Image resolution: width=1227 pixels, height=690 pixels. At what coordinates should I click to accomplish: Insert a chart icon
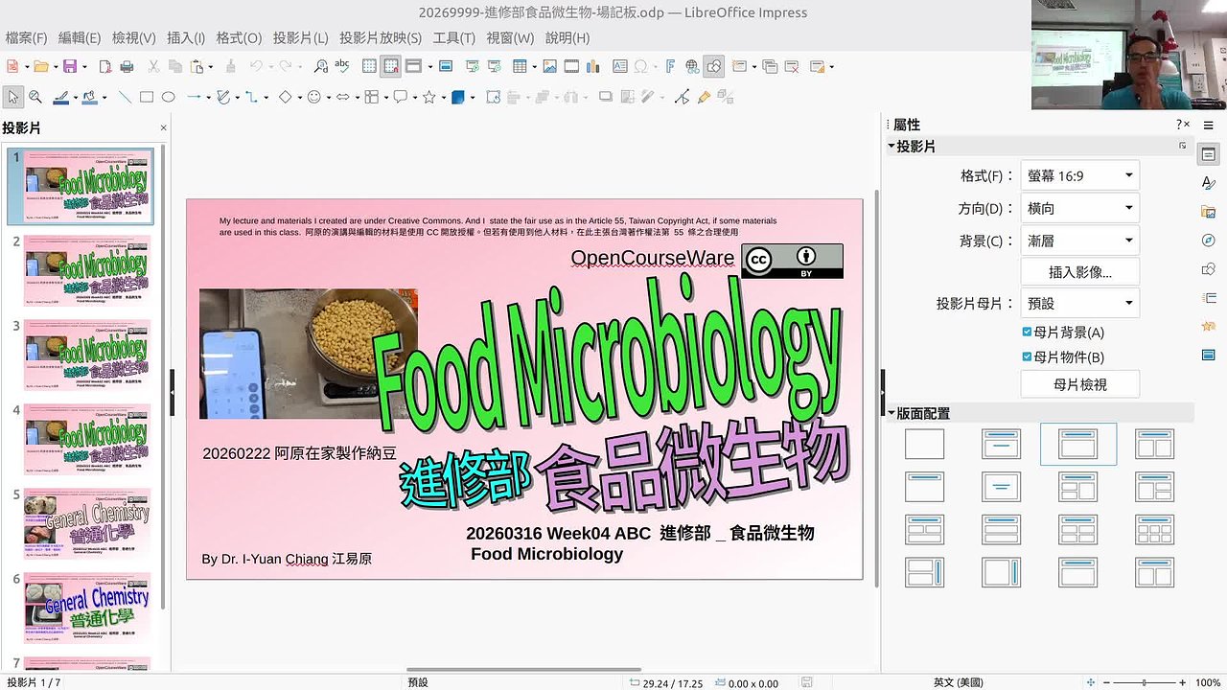[x=593, y=67]
